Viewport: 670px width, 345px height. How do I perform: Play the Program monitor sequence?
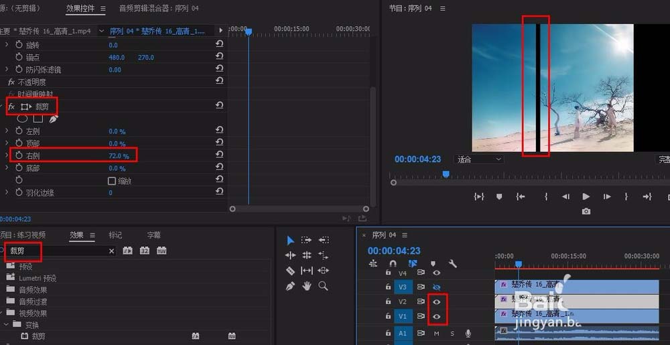pyautogui.click(x=586, y=196)
